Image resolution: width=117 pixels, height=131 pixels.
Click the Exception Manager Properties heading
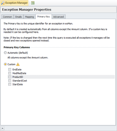pos(27,10)
